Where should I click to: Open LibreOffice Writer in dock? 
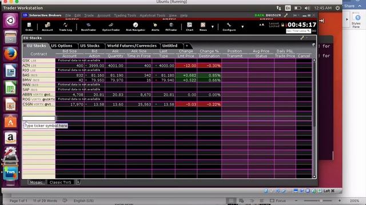click(10, 71)
